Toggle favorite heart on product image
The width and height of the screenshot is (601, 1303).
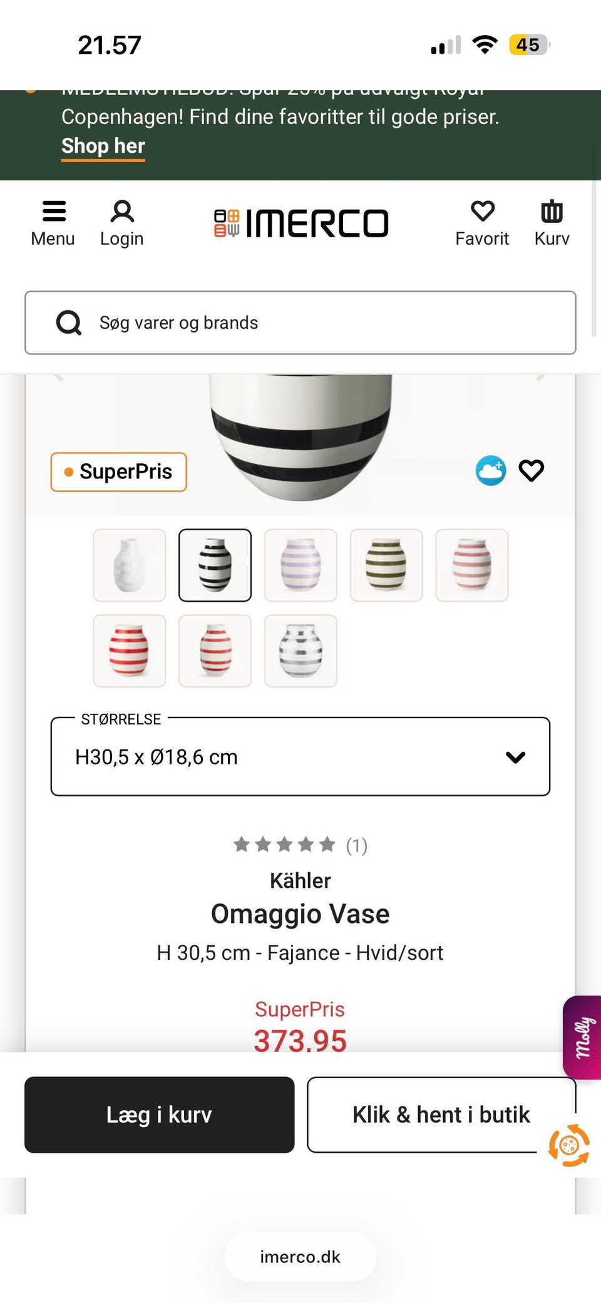(x=532, y=471)
